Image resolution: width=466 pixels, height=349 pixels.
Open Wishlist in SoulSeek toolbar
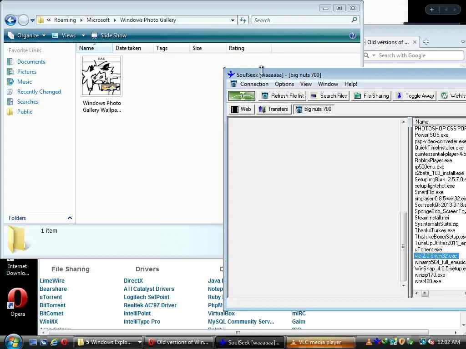[452, 96]
